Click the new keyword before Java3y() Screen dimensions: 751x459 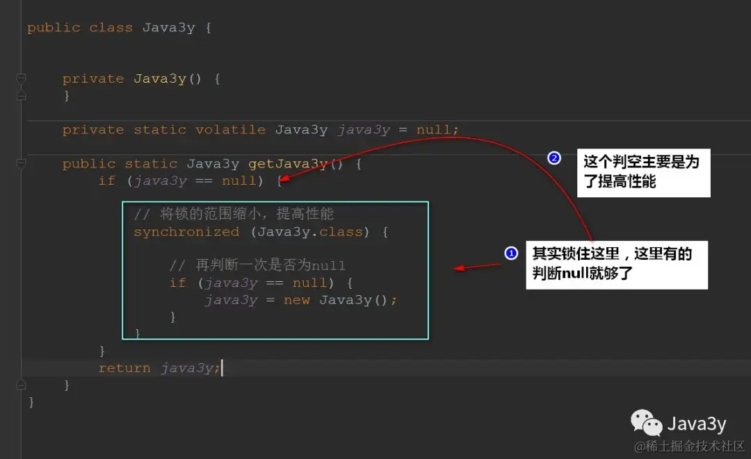click(x=296, y=300)
